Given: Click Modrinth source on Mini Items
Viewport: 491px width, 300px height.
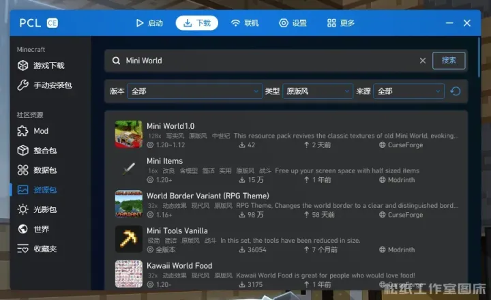Looking at the screenshot, I should click(x=397, y=180).
